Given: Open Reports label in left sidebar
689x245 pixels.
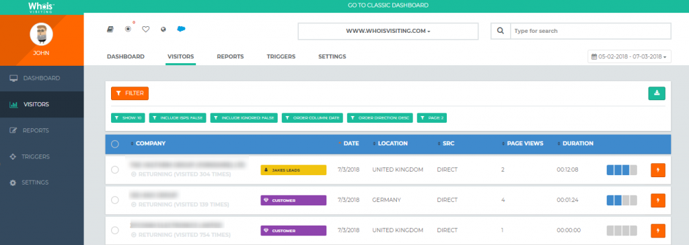Looking at the screenshot, I should (36, 130).
